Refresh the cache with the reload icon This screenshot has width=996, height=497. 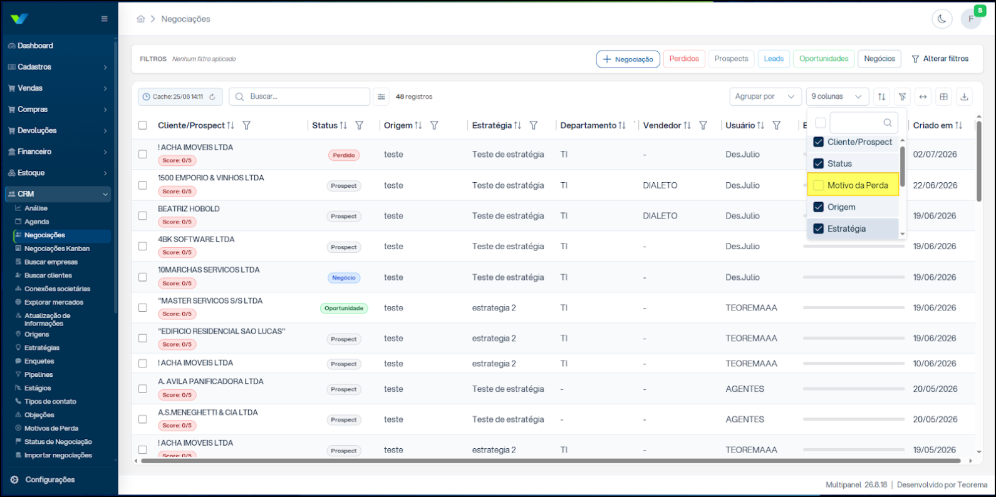(x=212, y=97)
